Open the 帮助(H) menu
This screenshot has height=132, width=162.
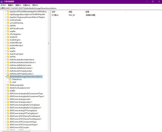coord(35,5)
